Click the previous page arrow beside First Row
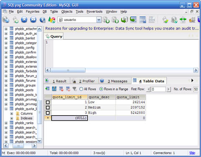The width and height of the screenshot is (201, 157). [148, 89]
